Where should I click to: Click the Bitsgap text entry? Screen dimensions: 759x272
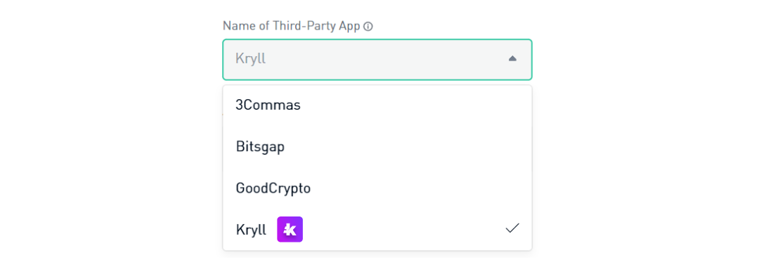pos(261,147)
